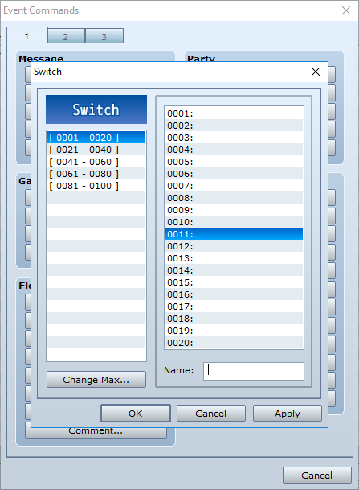Close the Switch dialog window
Viewport: 359px width, 490px height.
pyautogui.click(x=316, y=72)
